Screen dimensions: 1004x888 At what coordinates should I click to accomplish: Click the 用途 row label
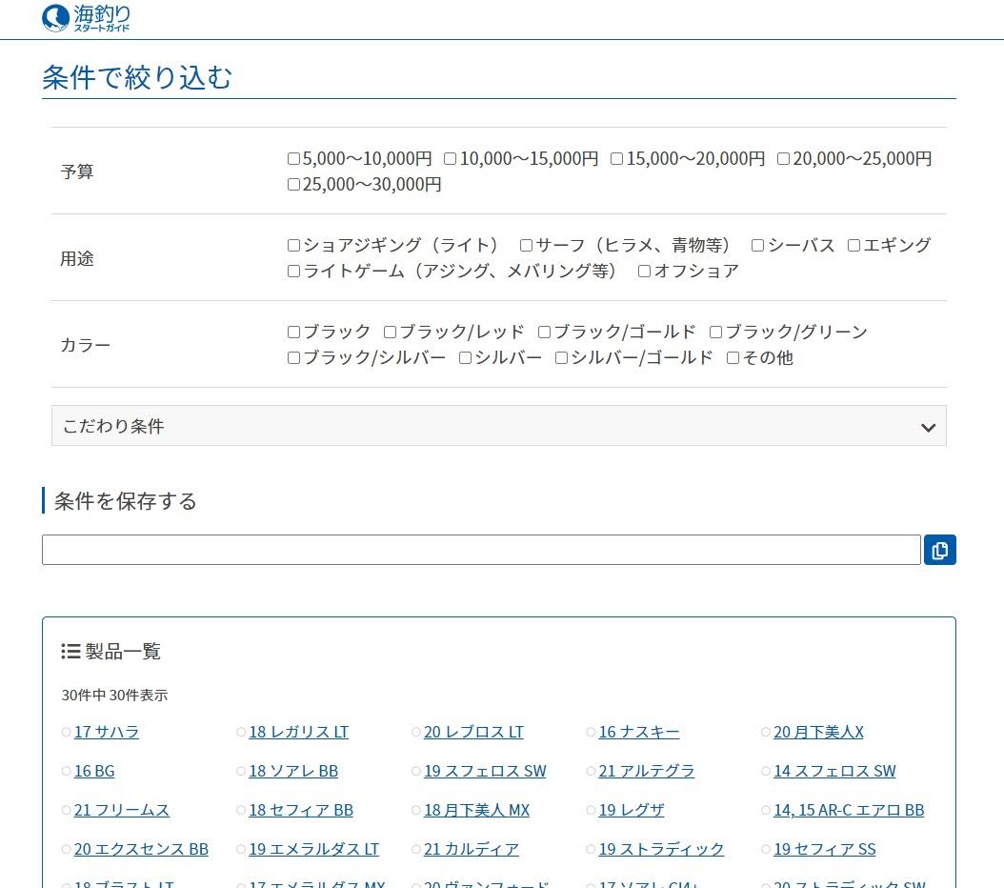(77, 258)
